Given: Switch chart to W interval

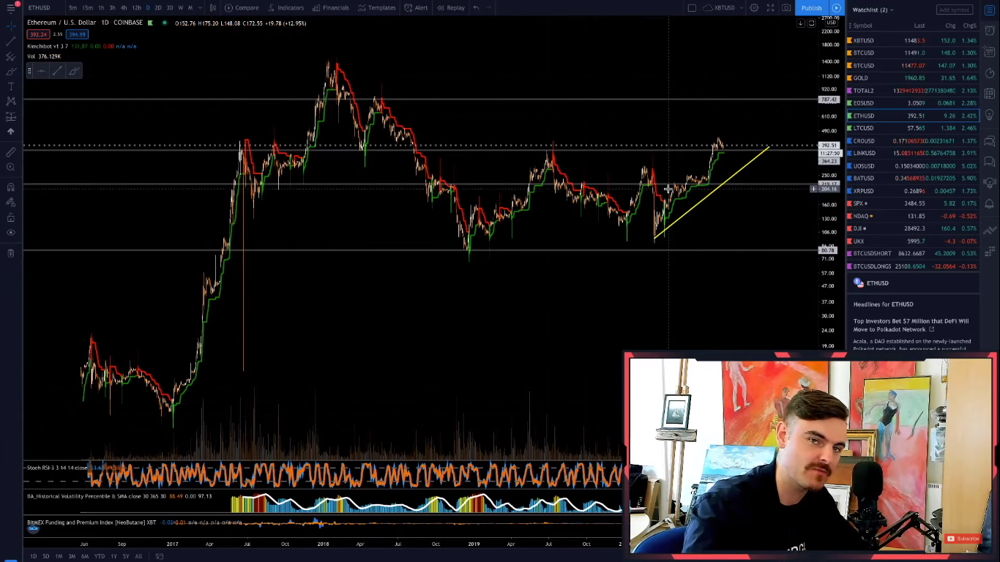Looking at the screenshot, I should click(x=181, y=8).
